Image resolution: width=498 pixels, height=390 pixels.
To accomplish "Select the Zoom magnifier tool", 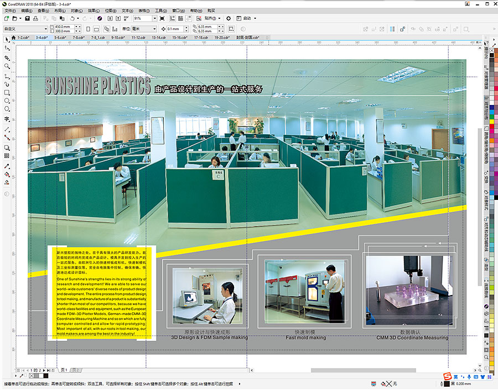I will (x=7, y=66).
